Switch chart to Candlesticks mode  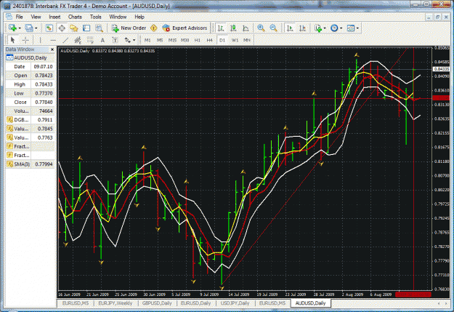233,28
